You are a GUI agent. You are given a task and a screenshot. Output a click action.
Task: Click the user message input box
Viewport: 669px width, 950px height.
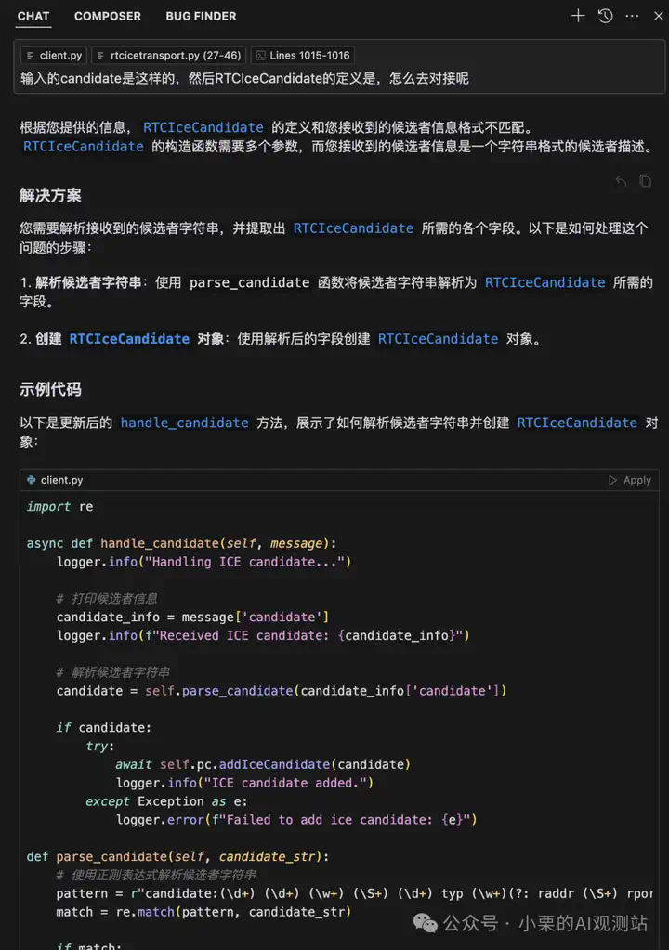(x=339, y=67)
